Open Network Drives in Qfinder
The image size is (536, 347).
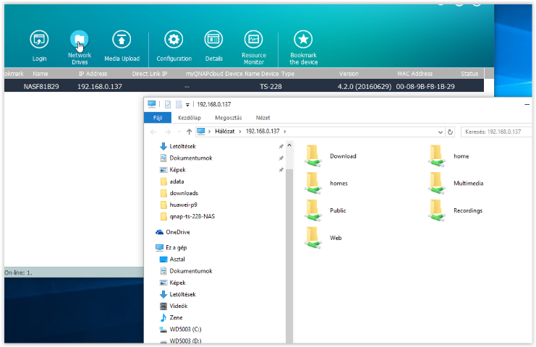click(79, 40)
